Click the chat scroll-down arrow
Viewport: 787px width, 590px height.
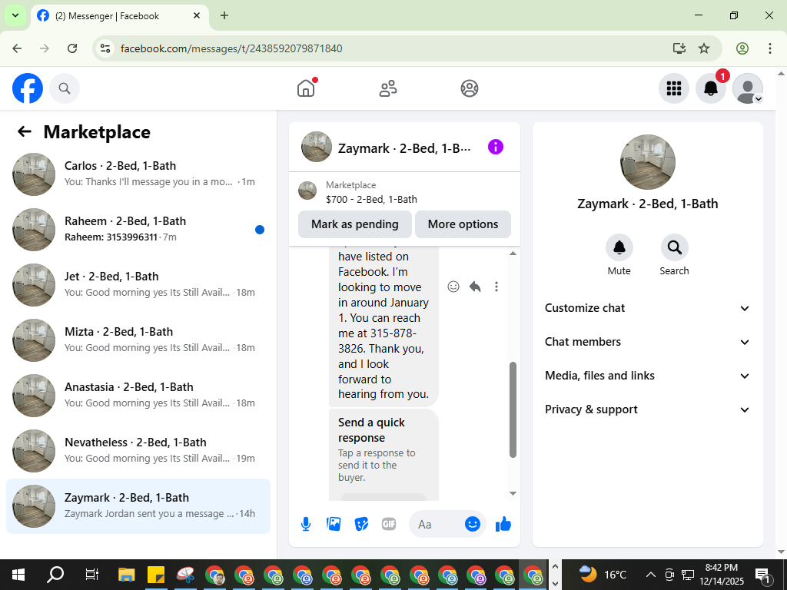coord(513,494)
